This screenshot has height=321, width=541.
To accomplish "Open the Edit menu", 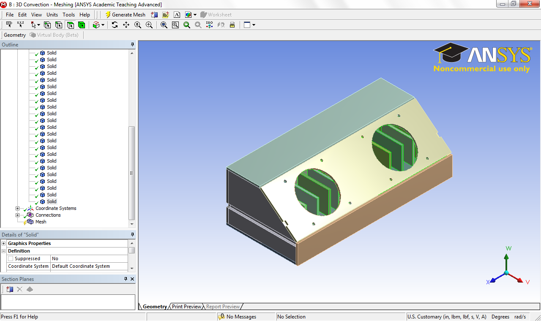I will [x=22, y=14].
